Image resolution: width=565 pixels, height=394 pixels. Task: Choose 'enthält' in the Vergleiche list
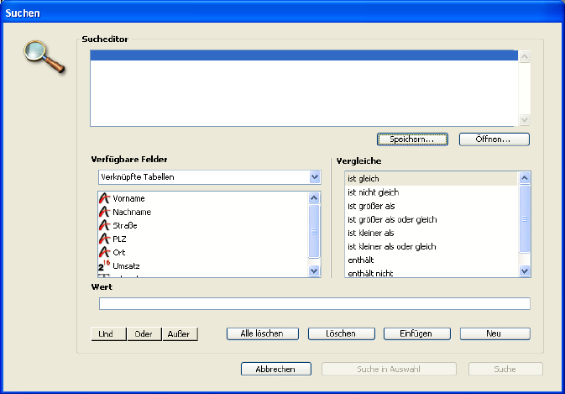(x=361, y=260)
